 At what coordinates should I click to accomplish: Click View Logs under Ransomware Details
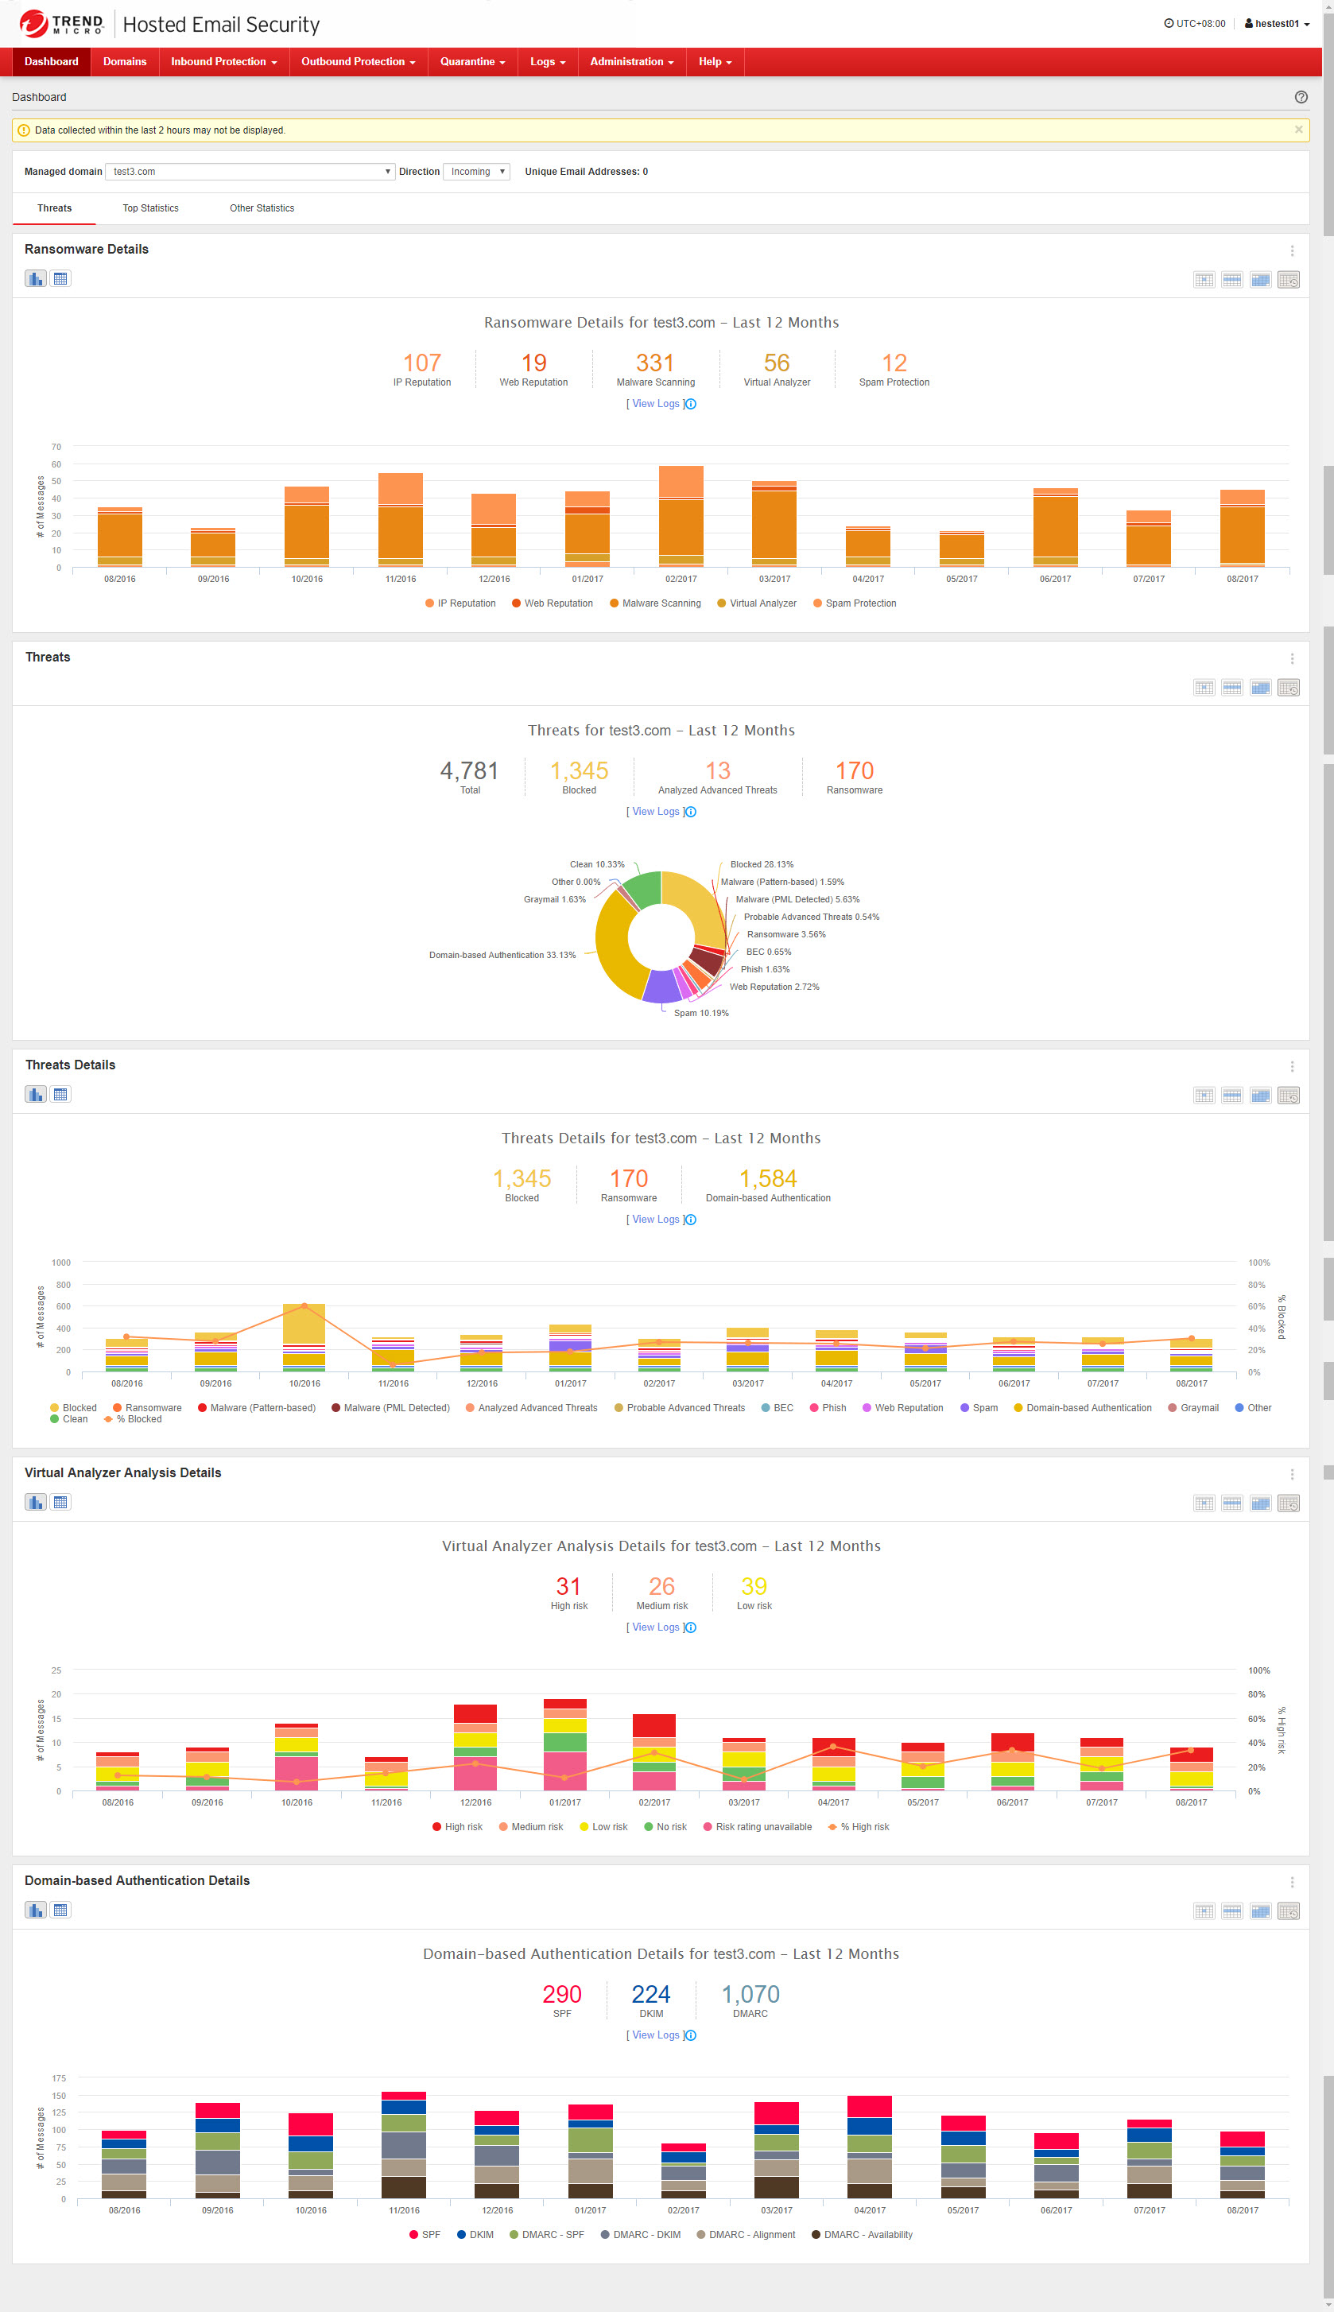pos(655,404)
